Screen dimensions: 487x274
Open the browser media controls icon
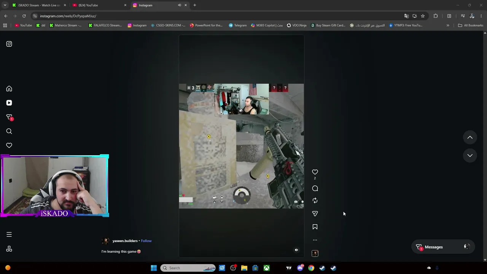pos(463,16)
